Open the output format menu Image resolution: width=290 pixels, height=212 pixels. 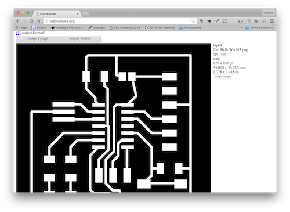coord(80,38)
